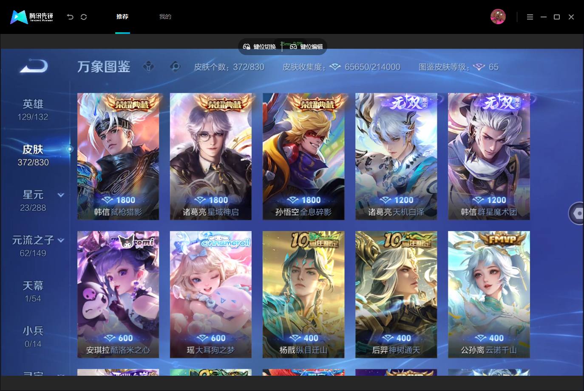Viewport: 584px width, 391px height.
Task: Expand the 星元 category chevron
Action: click(x=61, y=195)
